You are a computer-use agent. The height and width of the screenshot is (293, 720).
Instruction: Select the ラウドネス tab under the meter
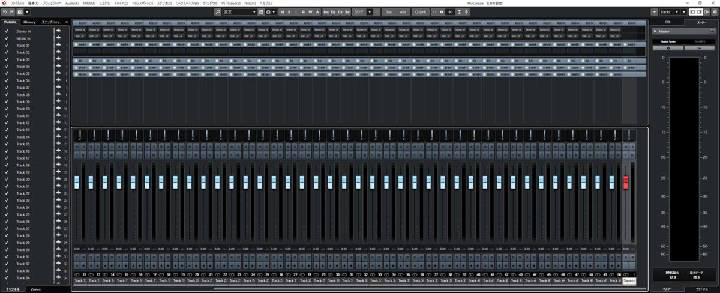point(701,289)
